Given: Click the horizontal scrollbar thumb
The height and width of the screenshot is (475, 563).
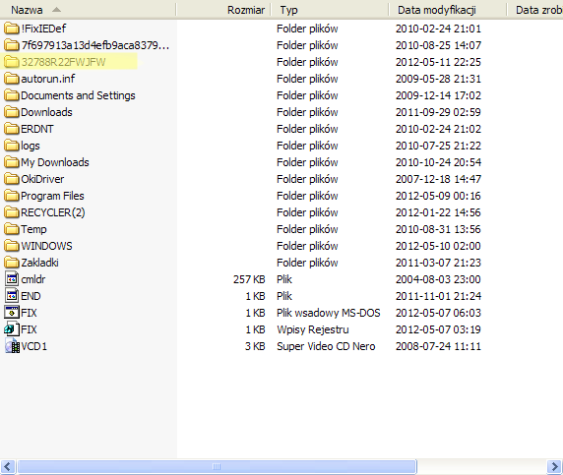Looking at the screenshot, I should [217, 467].
